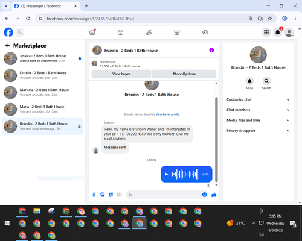This screenshot has width=302, height=241.
Task: Click the Facebook search magnifier icon
Action: (x=20, y=32)
